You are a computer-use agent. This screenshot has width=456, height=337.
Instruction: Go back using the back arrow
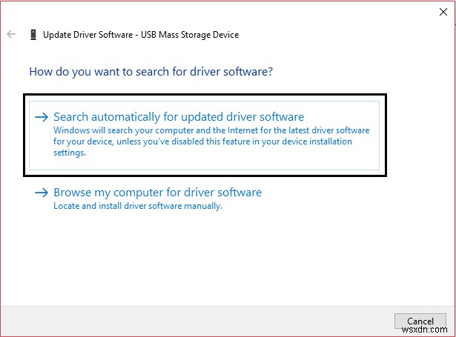(x=11, y=34)
